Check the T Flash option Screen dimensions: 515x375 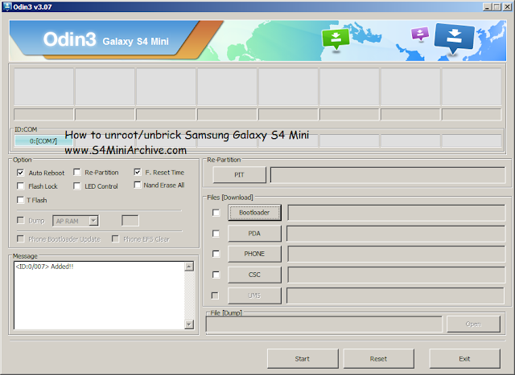20,200
